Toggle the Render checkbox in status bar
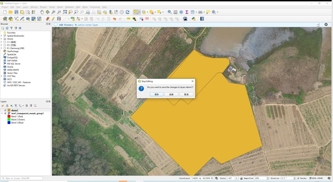This screenshot has width=333, height=182. point(298,178)
